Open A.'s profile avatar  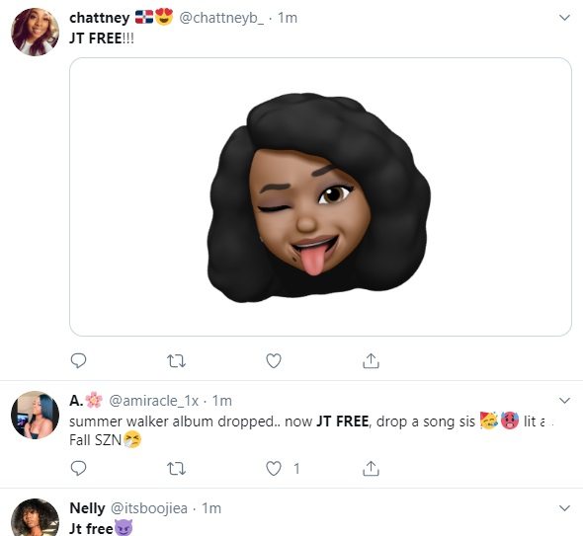(35, 415)
